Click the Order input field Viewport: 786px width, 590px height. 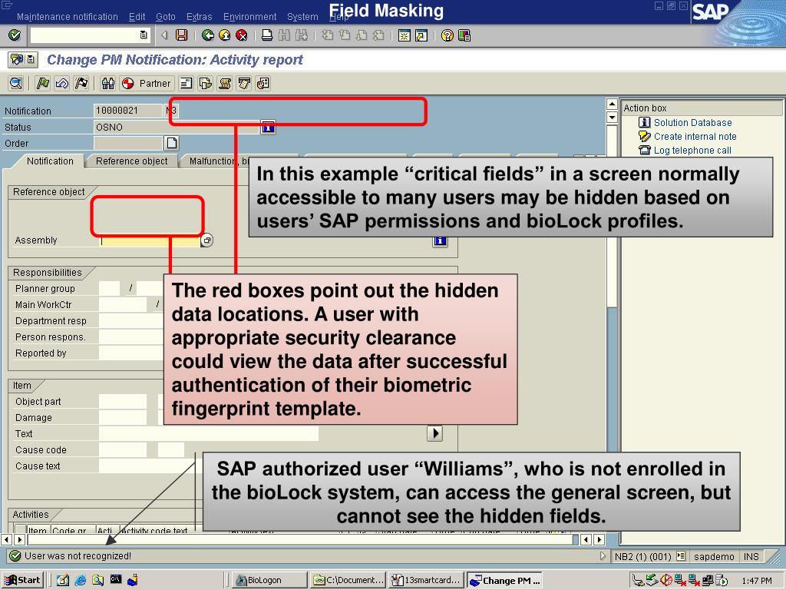coord(128,143)
